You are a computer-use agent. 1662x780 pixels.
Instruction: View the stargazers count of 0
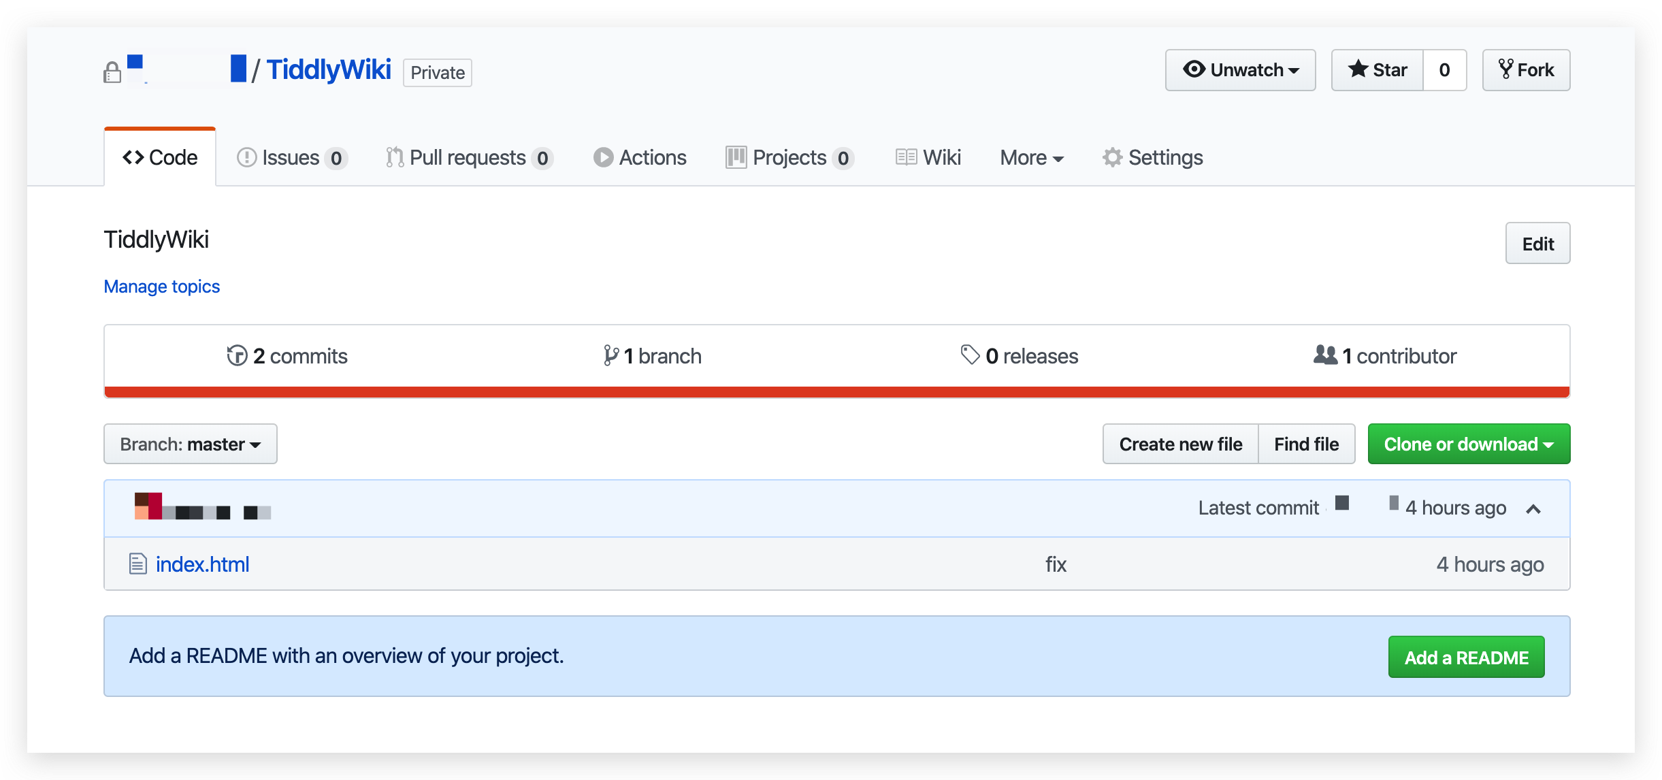point(1444,70)
